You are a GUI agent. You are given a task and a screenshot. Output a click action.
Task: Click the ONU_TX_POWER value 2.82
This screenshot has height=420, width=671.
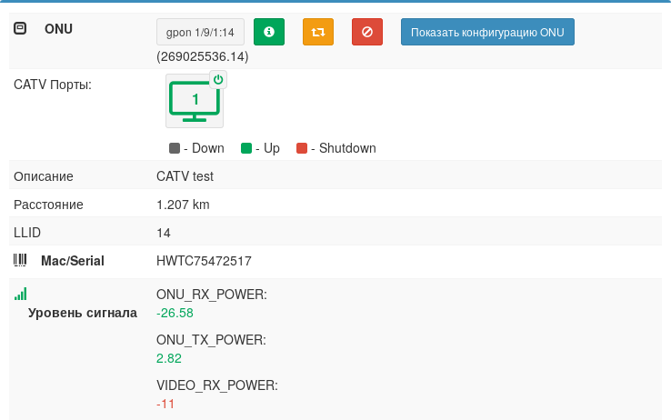tap(169, 358)
